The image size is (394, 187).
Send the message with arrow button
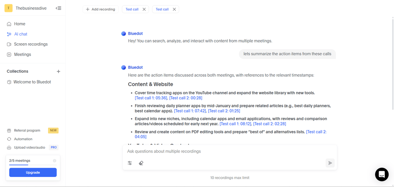tap(330, 163)
